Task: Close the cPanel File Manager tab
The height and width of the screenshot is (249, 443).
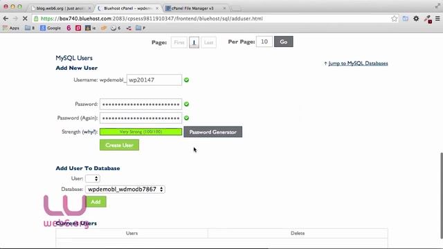Action: [x=224, y=8]
